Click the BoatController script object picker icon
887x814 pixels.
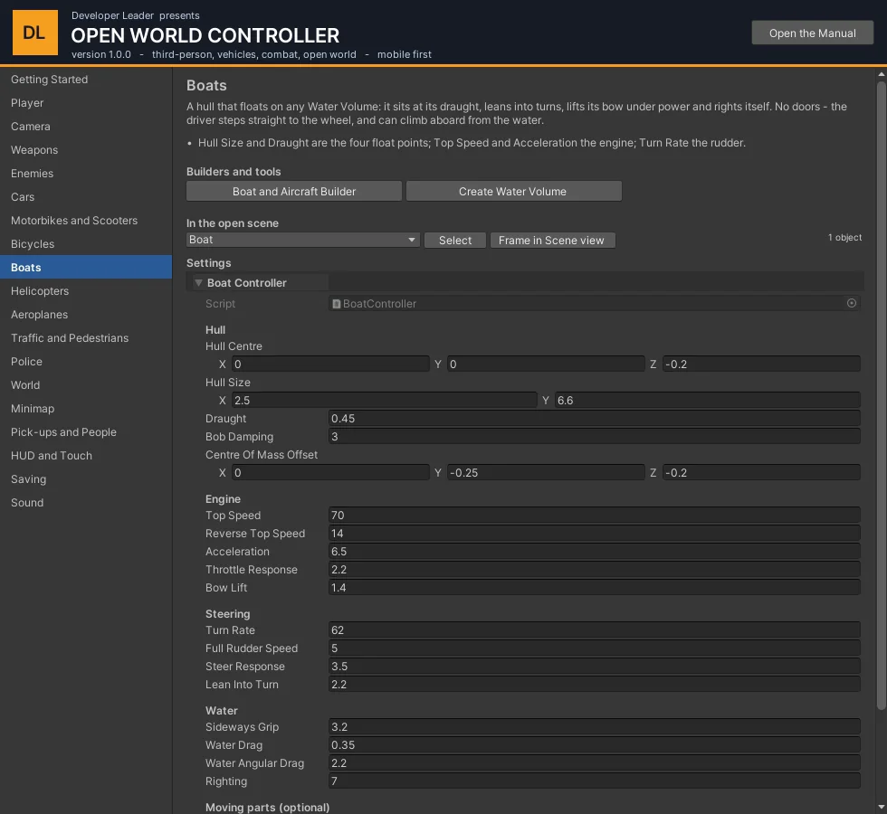[852, 304]
